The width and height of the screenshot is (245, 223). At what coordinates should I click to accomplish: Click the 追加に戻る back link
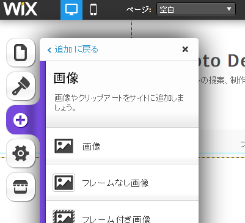pyautogui.click(x=73, y=49)
